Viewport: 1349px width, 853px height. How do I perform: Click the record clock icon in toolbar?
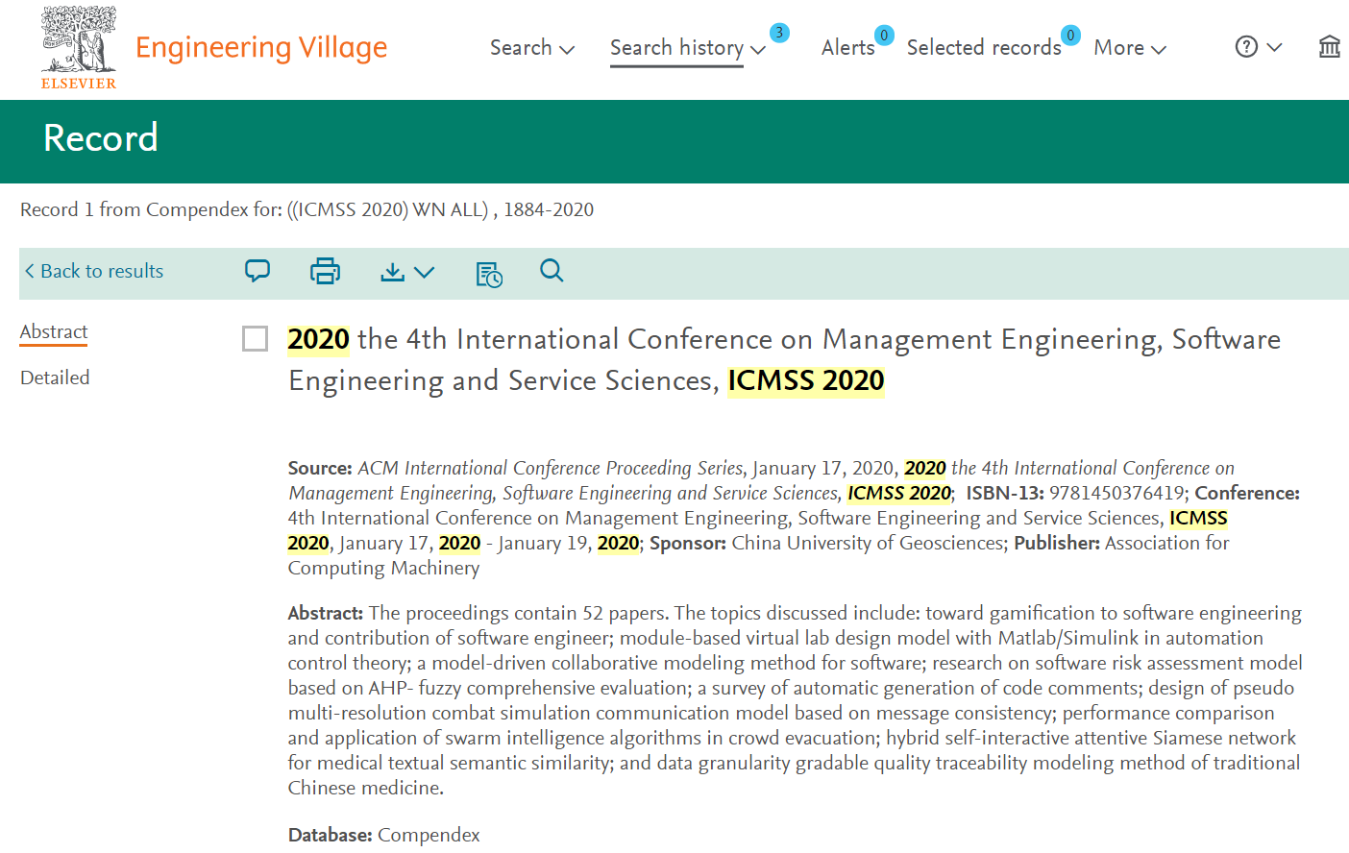click(x=489, y=274)
